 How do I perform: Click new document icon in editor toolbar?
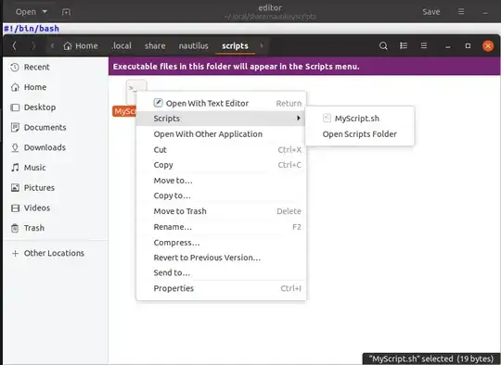point(66,12)
